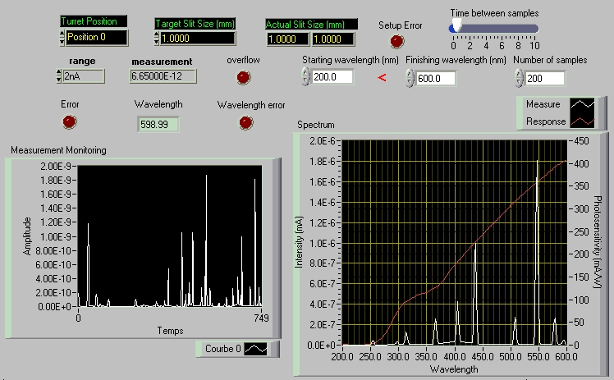The image size is (614, 380).
Task: Click the Wavelength error indicator LED
Action: (x=246, y=123)
